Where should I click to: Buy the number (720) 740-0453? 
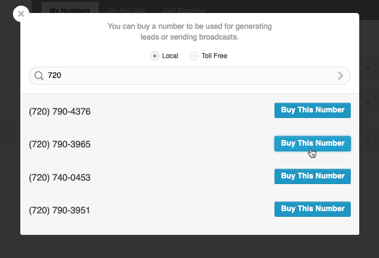pyautogui.click(x=312, y=176)
